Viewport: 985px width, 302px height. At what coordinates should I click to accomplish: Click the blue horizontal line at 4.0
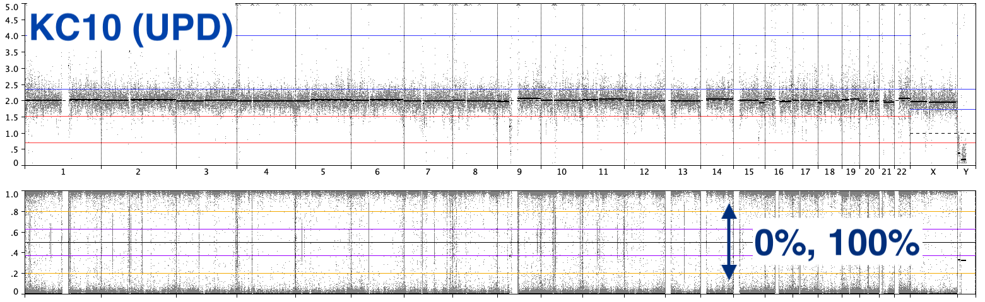568,36
